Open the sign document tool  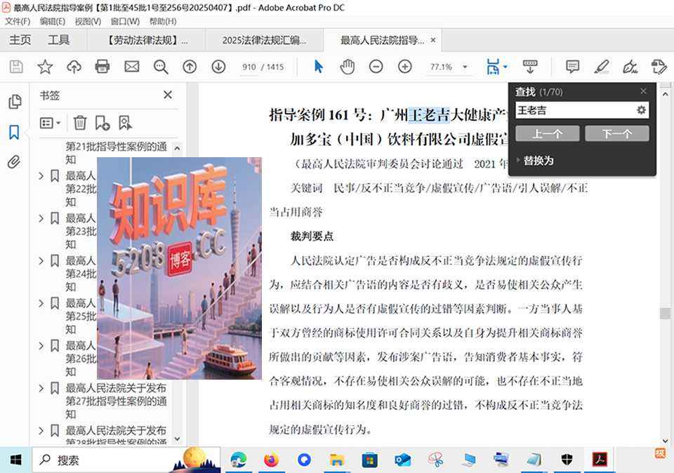tap(630, 67)
